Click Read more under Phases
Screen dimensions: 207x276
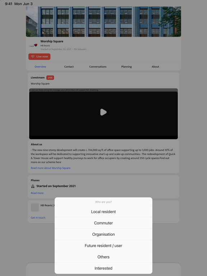tap(37, 193)
